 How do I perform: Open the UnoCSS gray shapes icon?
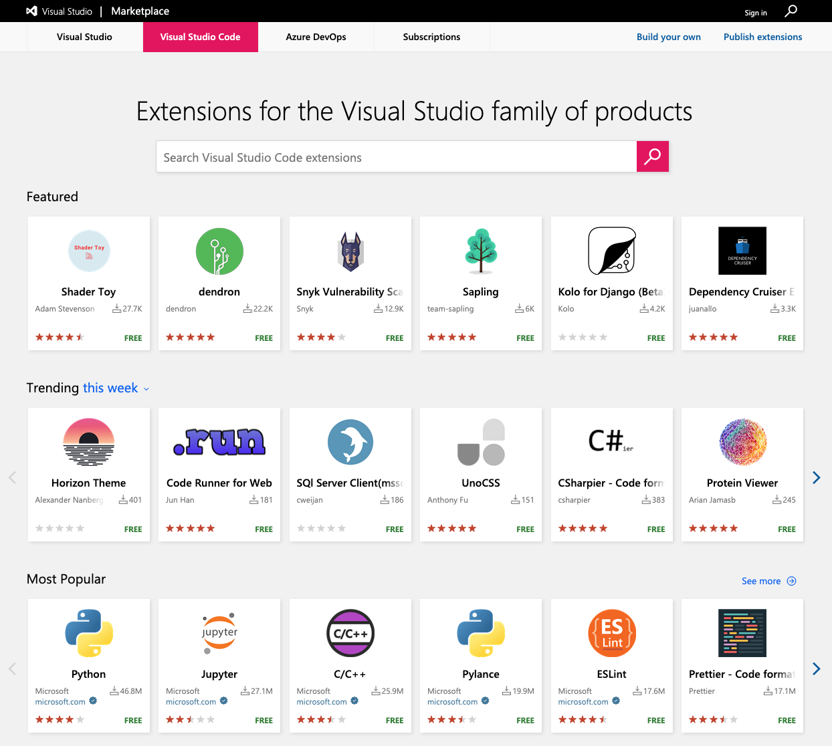coord(481,442)
